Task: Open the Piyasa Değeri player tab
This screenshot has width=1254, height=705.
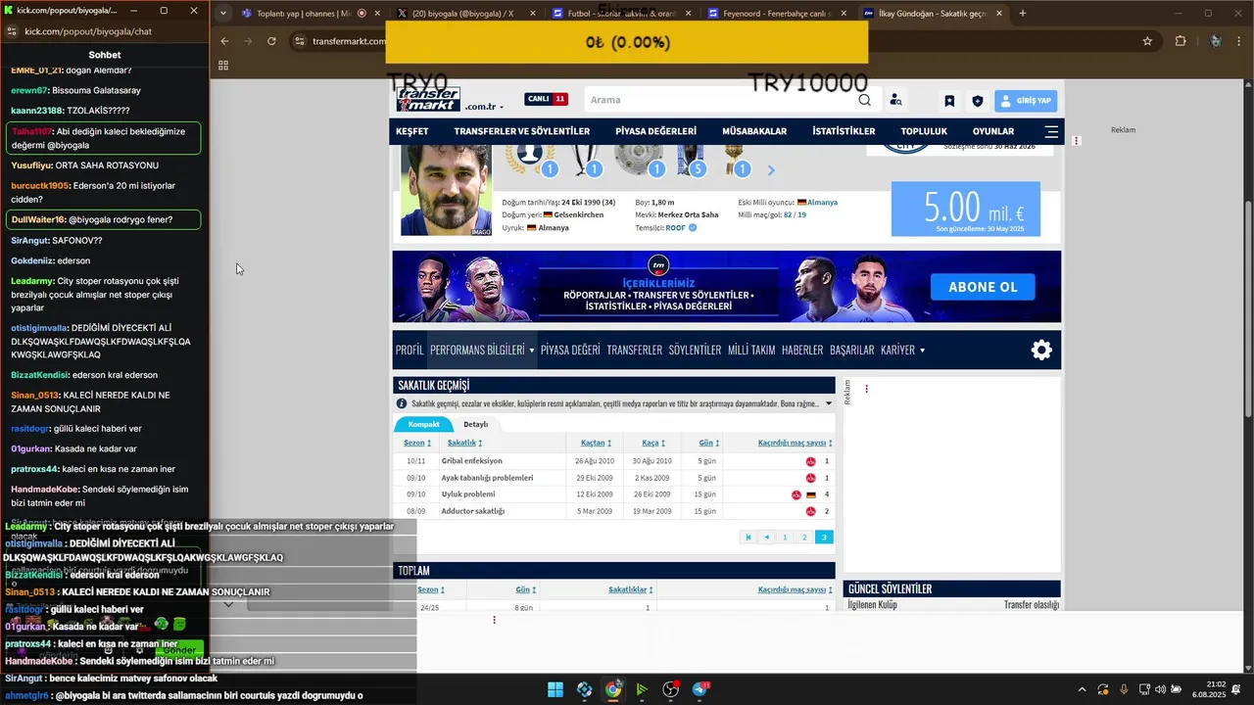Action: pyautogui.click(x=570, y=350)
